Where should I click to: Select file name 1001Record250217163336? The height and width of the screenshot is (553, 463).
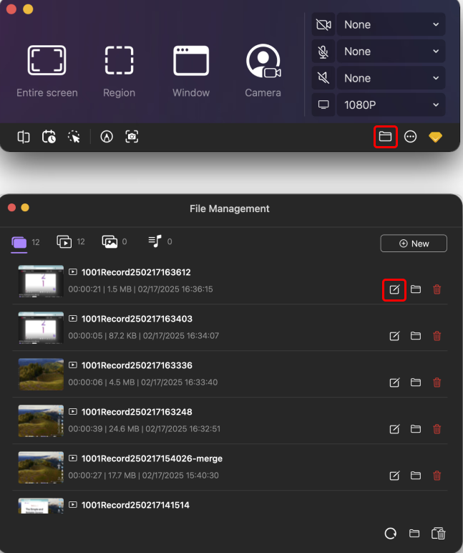pos(137,365)
